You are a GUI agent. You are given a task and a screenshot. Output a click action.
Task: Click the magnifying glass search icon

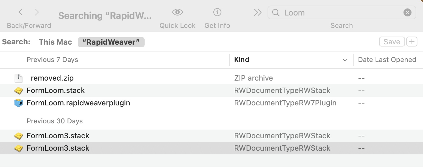(x=275, y=13)
